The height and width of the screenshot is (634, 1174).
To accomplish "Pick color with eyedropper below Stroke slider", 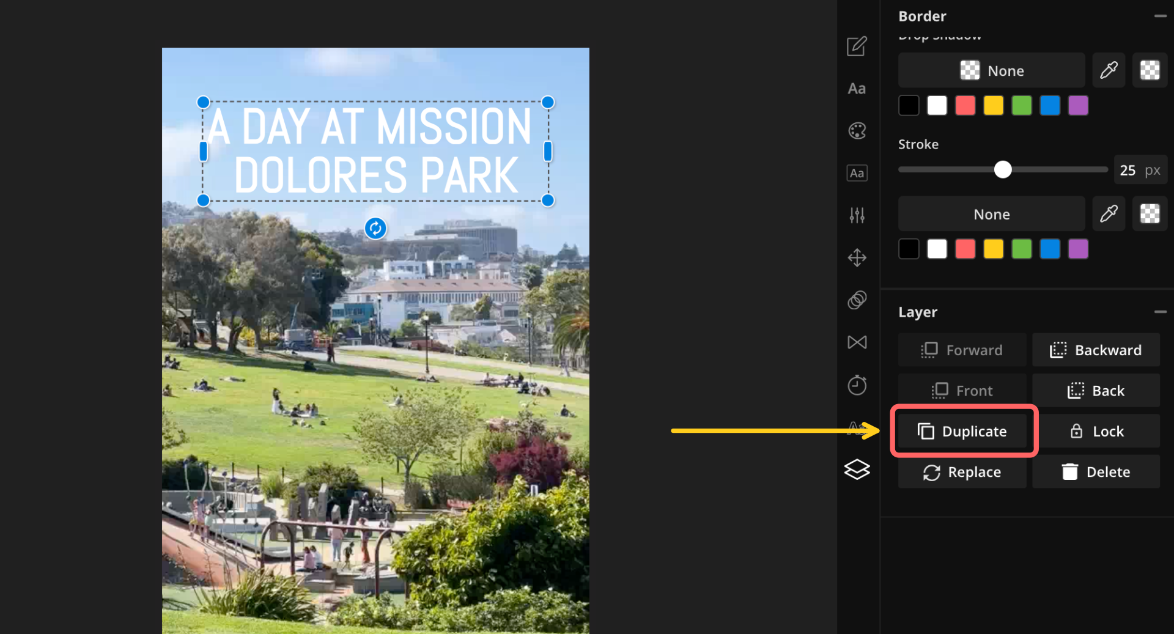I will tap(1109, 214).
